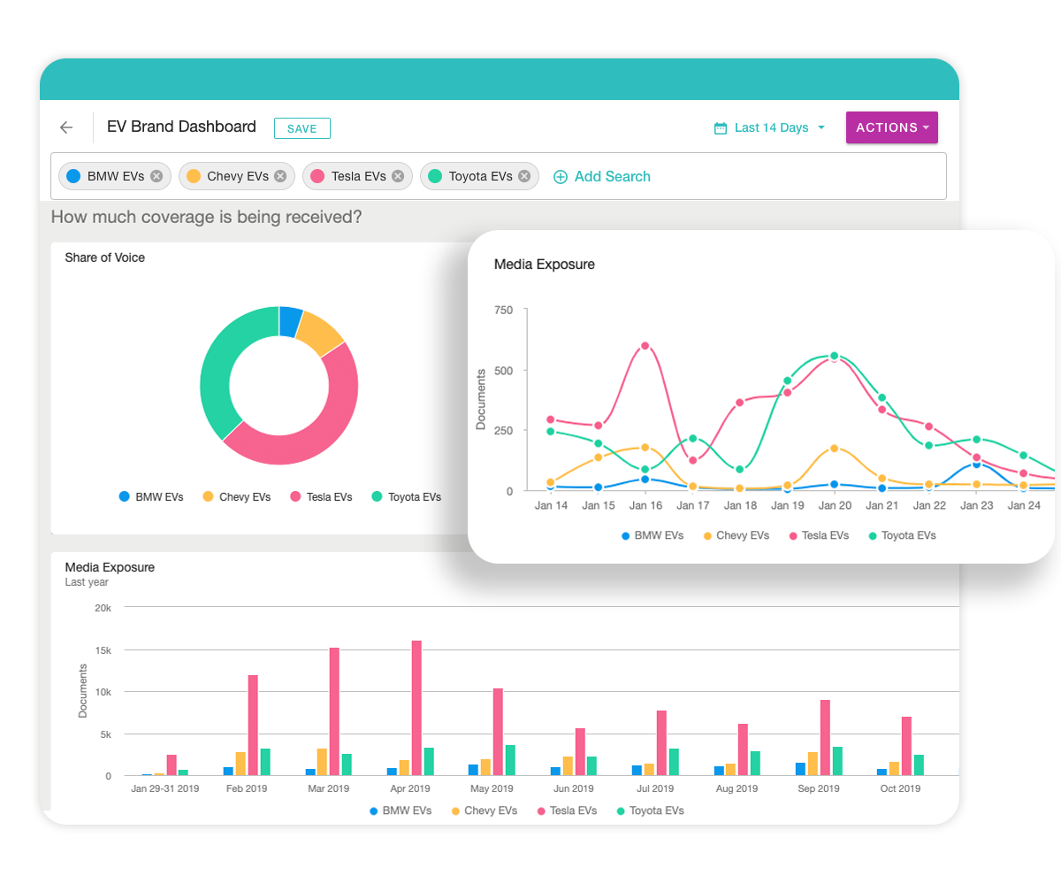Expand the ACTIONS dropdown menu
The width and height of the screenshot is (1061, 876).
(891, 127)
